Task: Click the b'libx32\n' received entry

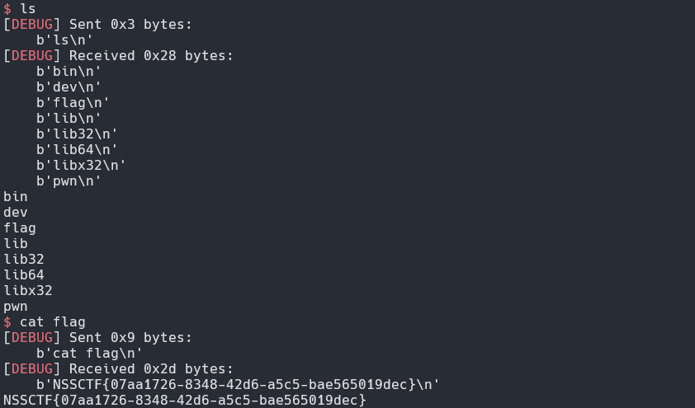Action: coord(81,165)
